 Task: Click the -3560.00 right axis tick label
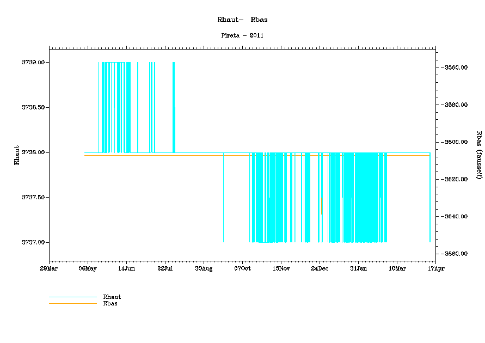coord(455,68)
